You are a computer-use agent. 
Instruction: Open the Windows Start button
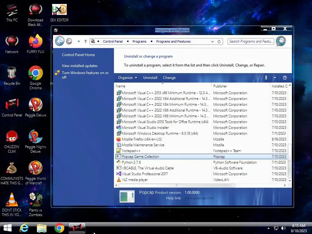click(8, 228)
